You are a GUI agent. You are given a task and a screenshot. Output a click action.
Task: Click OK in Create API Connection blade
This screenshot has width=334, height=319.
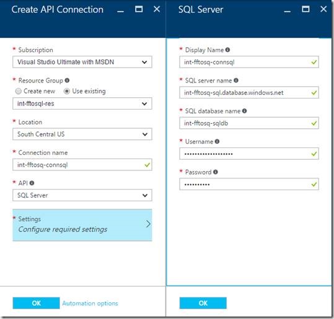pyautogui.click(x=36, y=303)
